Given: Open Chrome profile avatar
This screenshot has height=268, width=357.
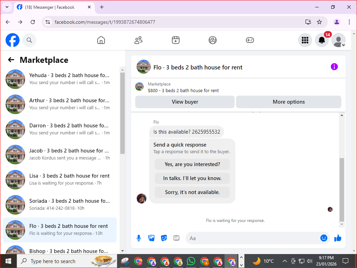Looking at the screenshot, I should [x=337, y=22].
